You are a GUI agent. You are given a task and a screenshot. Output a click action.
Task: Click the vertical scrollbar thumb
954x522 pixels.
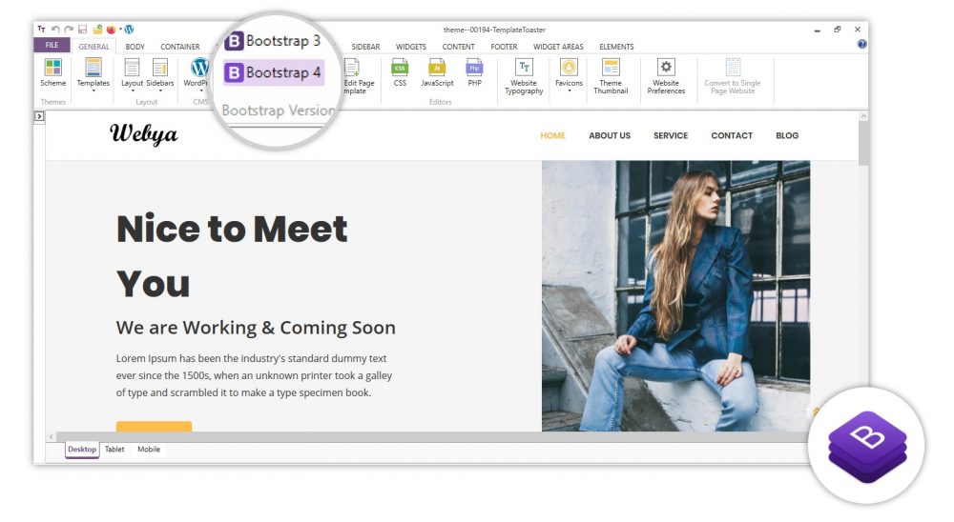pos(863,143)
